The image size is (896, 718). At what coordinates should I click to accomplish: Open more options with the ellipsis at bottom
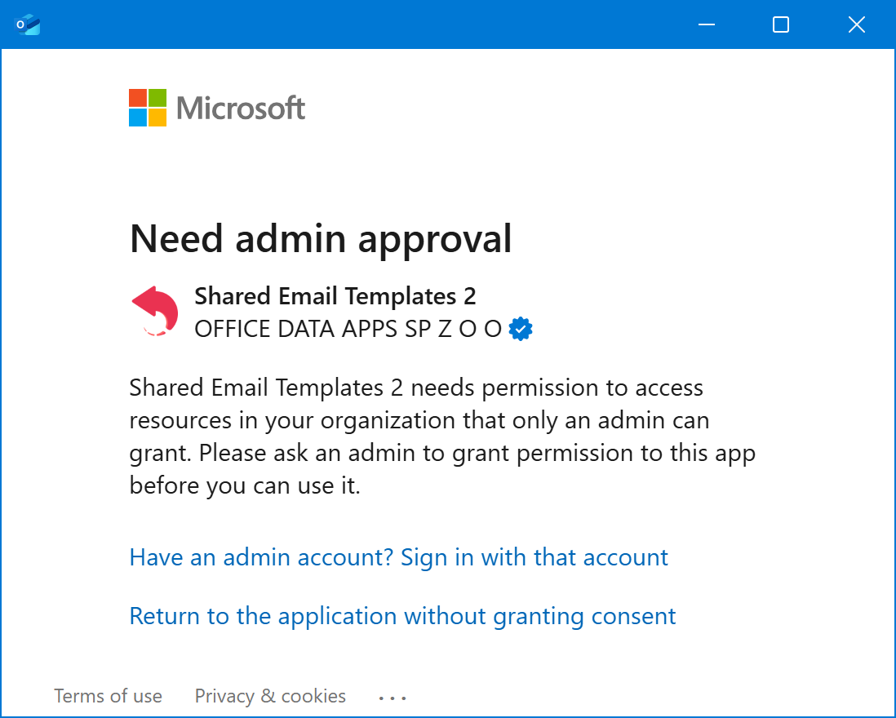point(393,696)
